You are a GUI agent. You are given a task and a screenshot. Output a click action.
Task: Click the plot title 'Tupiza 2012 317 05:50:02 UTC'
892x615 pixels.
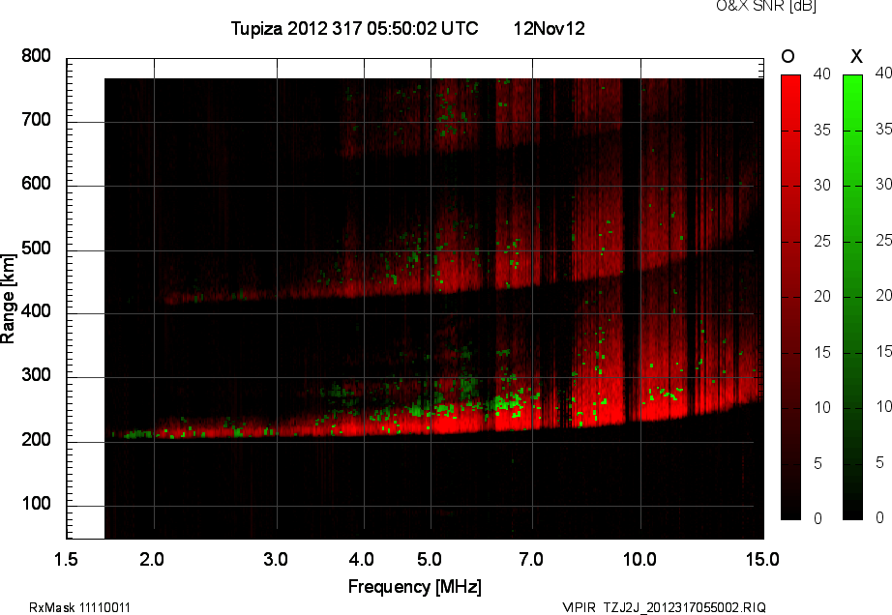coord(354,29)
